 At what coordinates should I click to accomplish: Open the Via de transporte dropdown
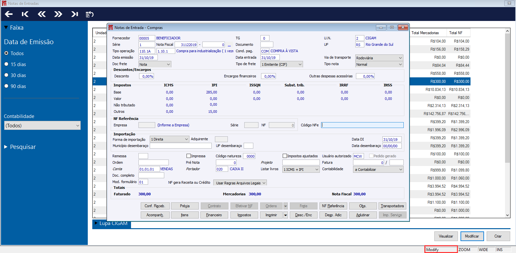(x=379, y=58)
